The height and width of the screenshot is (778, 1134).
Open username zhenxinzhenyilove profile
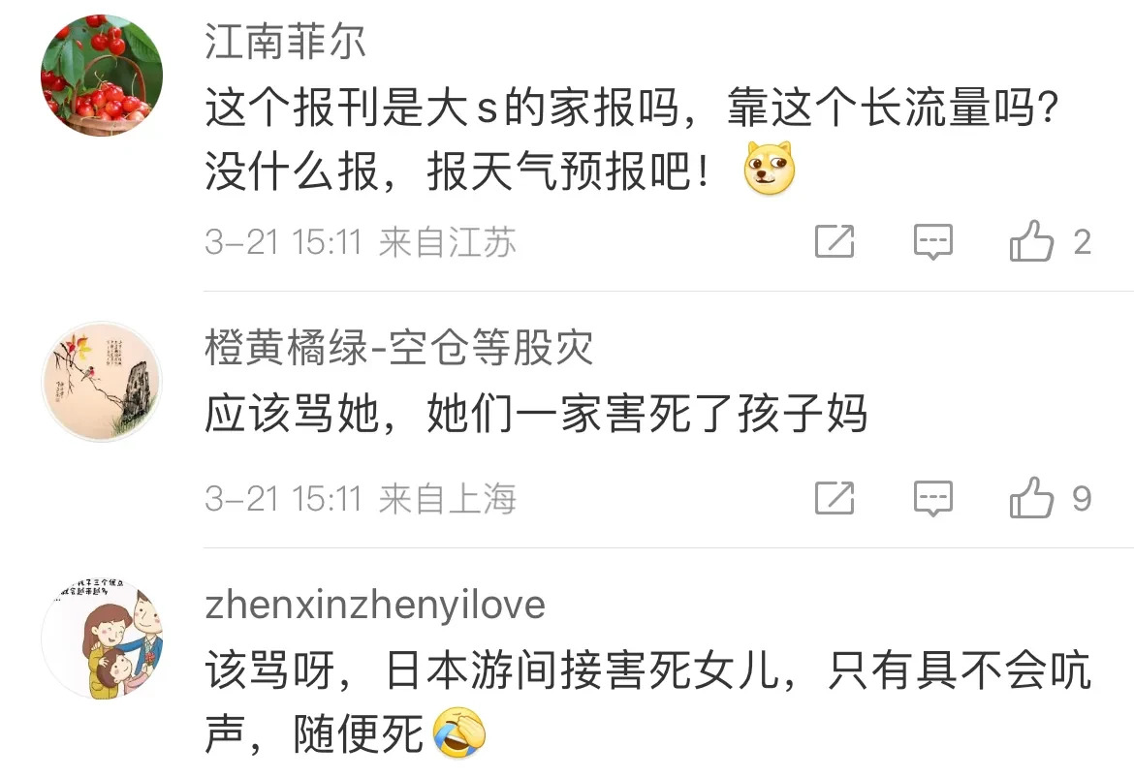(375, 606)
